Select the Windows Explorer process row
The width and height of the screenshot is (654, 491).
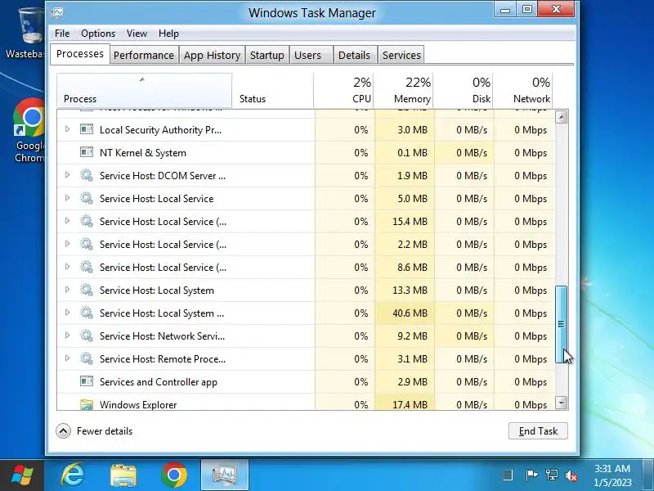point(306,402)
